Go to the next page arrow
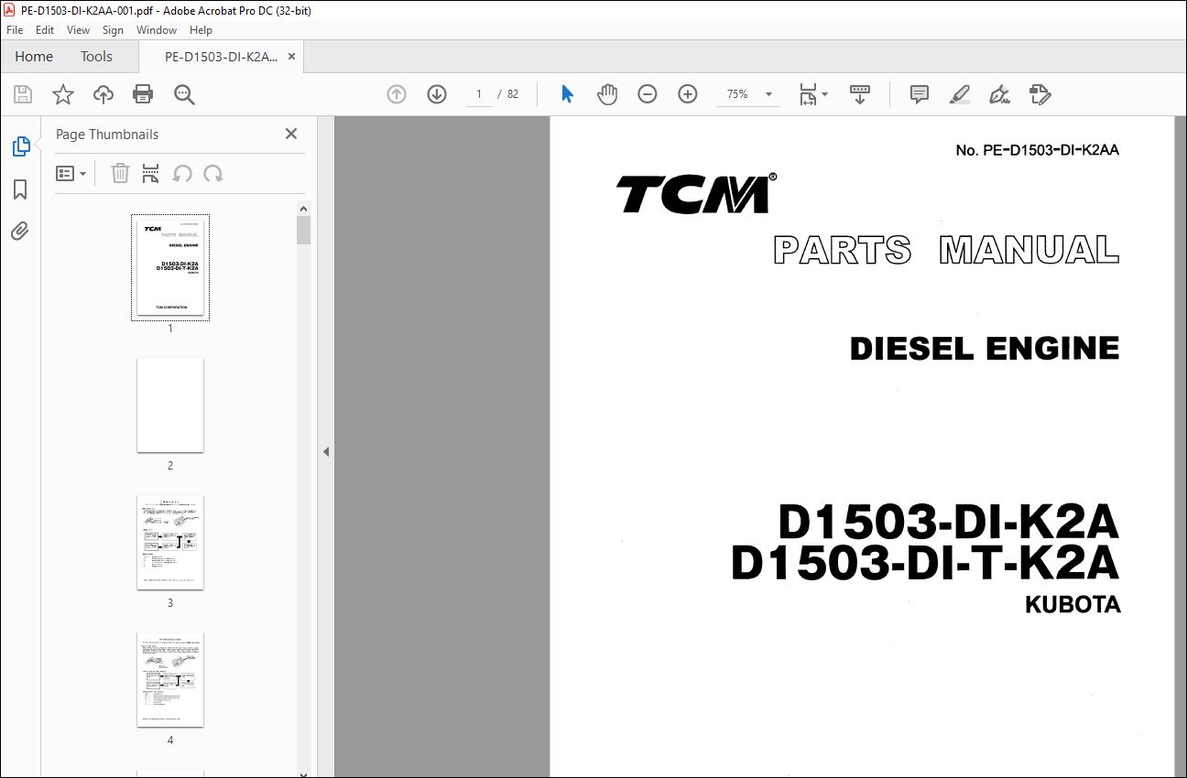The height and width of the screenshot is (778, 1187). [437, 94]
